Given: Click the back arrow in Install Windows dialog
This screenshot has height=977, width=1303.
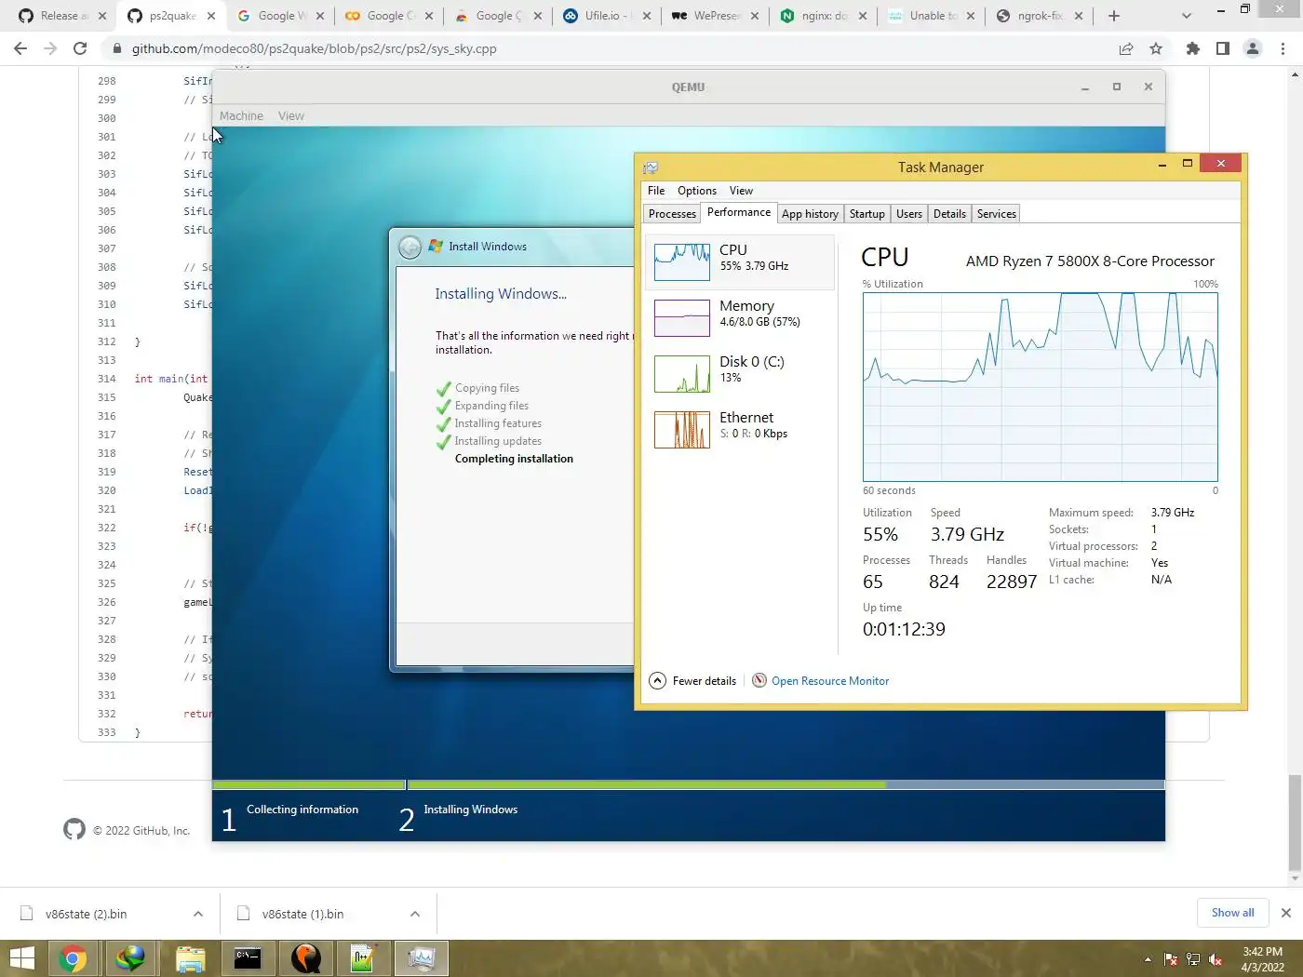Looking at the screenshot, I should 410,247.
